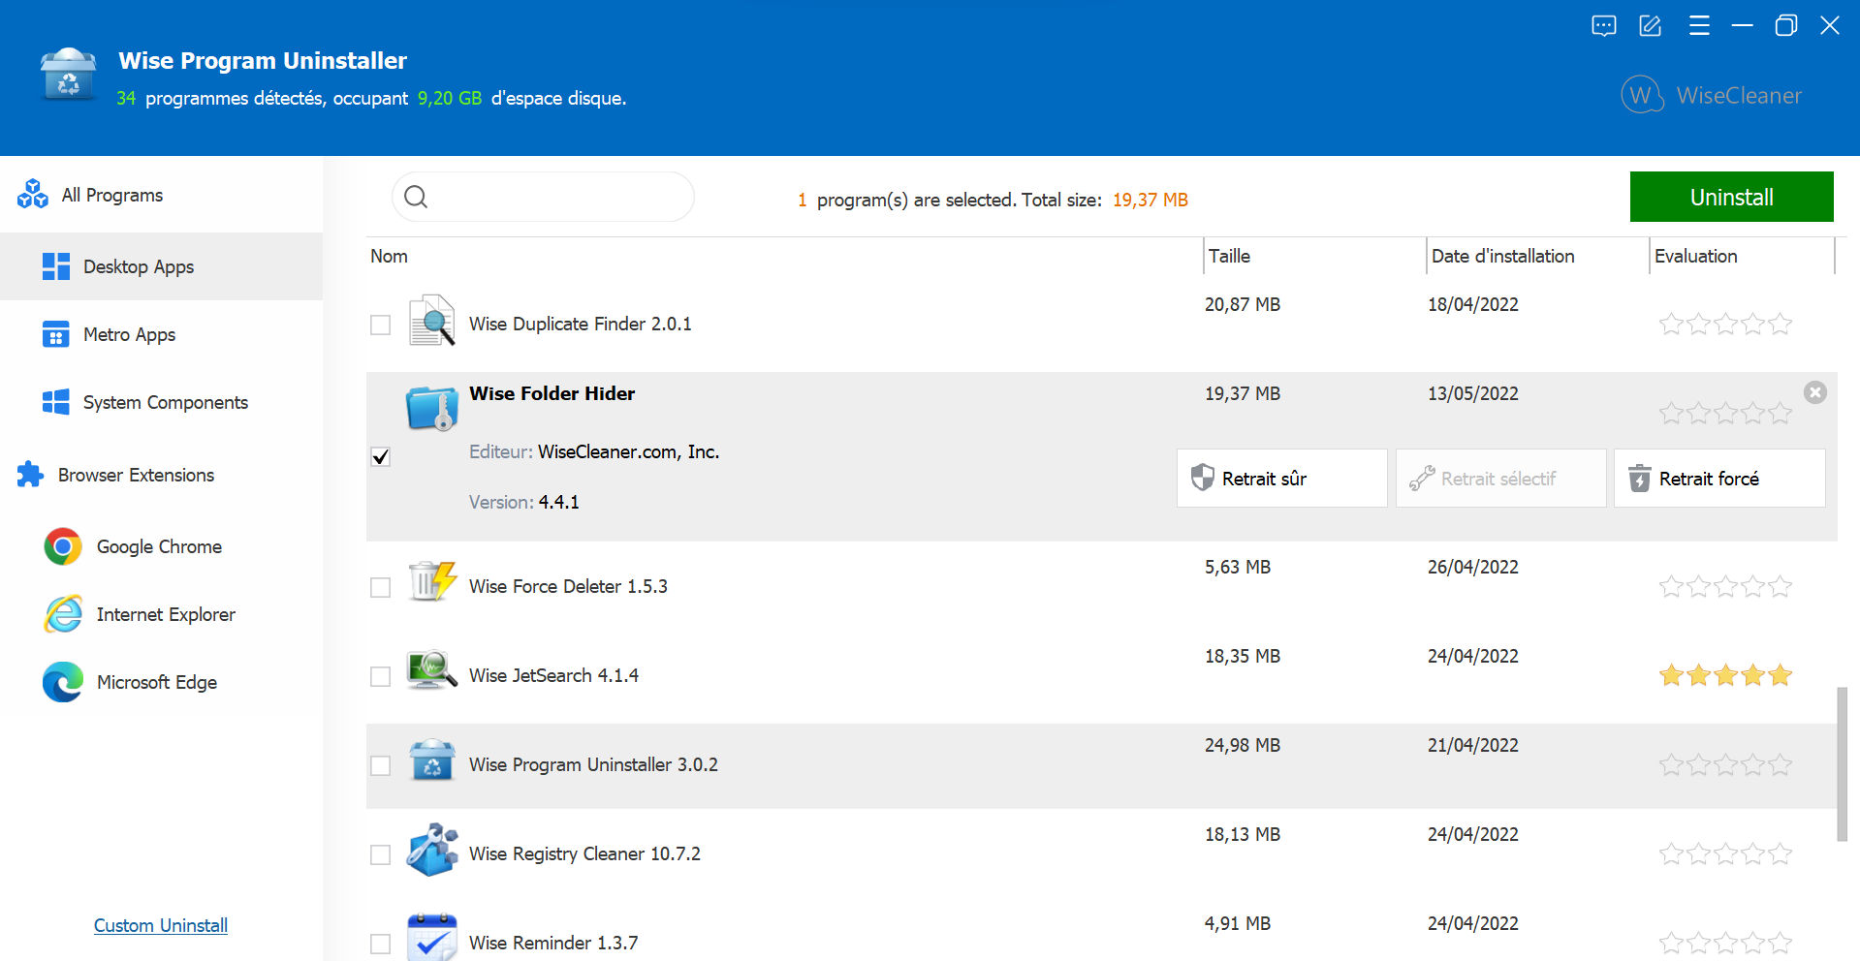The image size is (1860, 961).
Task: Select Wise Reminder 1.3.7 row text
Action: pyautogui.click(x=553, y=943)
